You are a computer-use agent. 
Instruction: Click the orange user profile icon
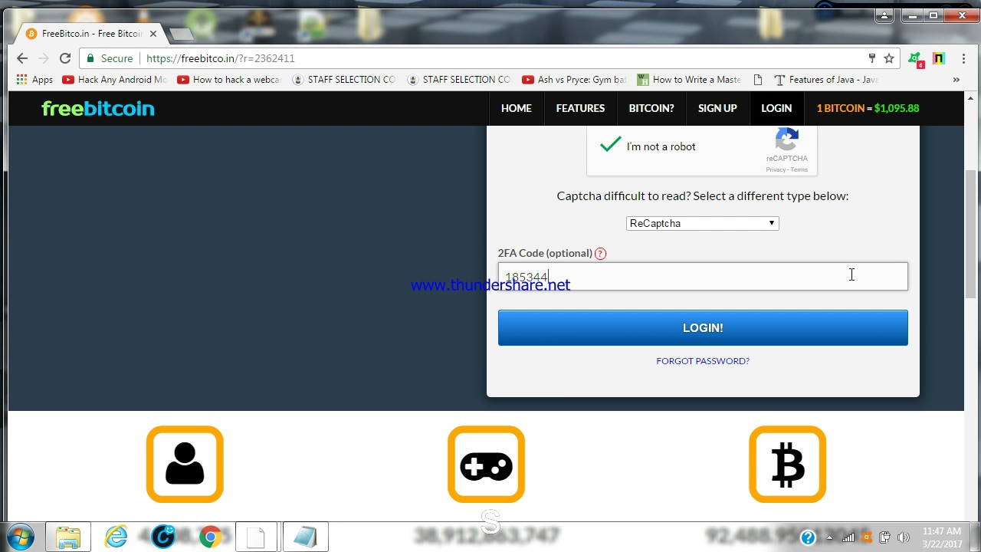185,465
